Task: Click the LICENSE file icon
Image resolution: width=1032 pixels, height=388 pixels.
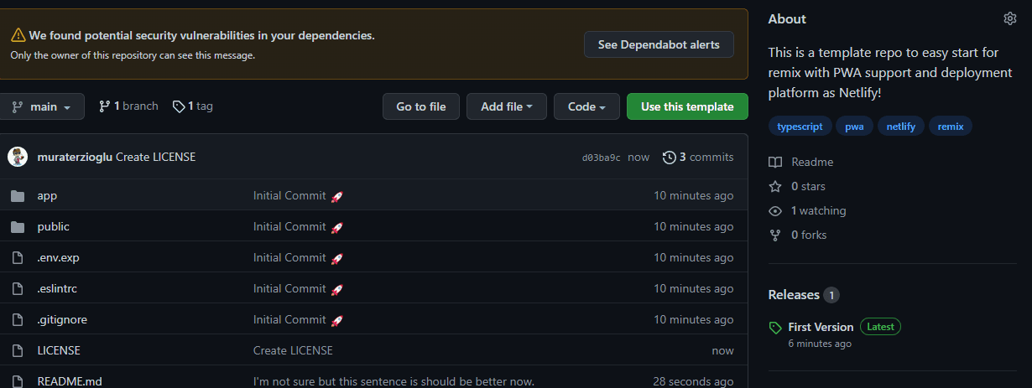Action: tap(18, 350)
